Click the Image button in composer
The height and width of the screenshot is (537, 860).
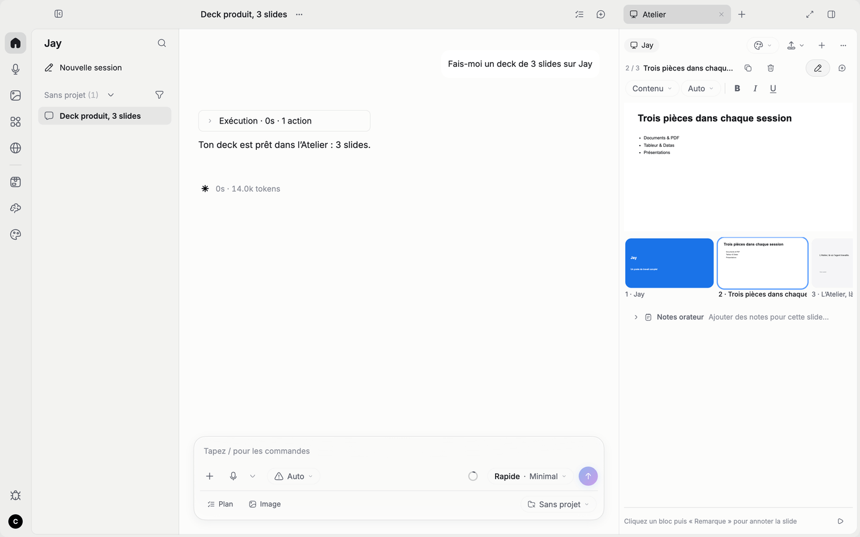265,504
